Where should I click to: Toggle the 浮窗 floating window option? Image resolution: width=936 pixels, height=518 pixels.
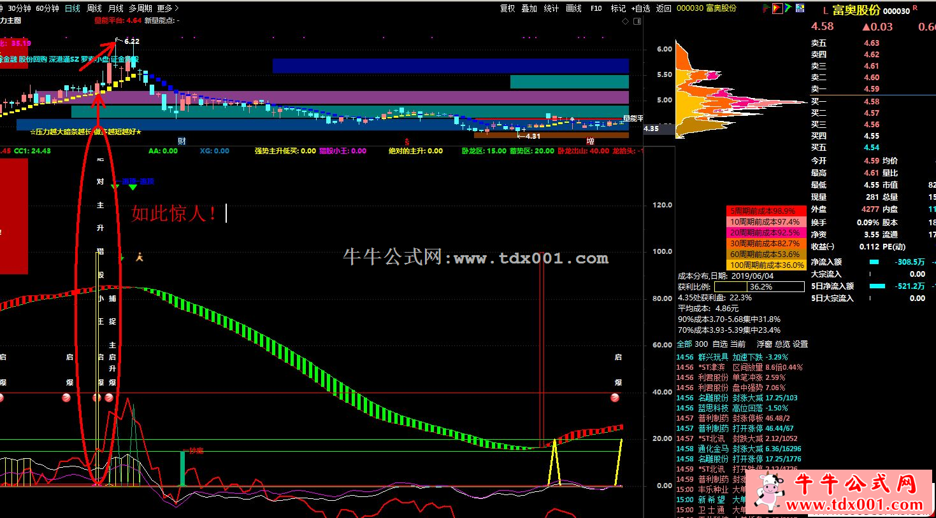point(764,344)
